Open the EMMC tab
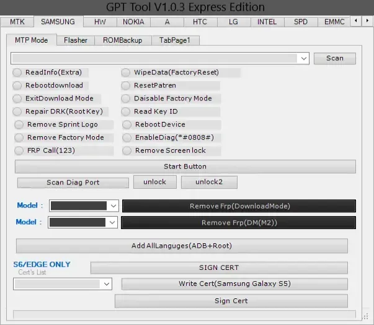This screenshot has width=374, height=325. (334, 22)
